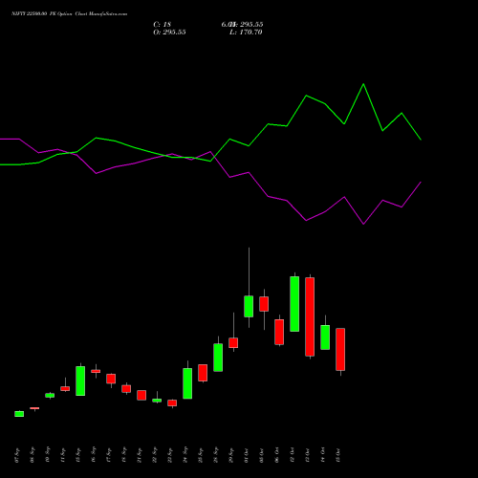Click the NIFTY PE Option chart title

[69, 14]
